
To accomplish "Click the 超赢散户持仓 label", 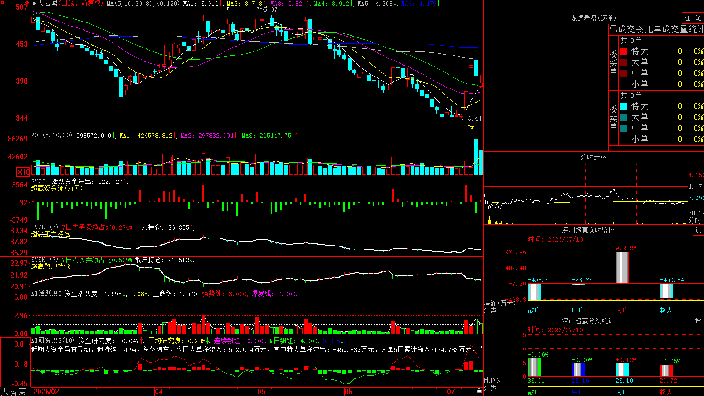I will pyautogui.click(x=51, y=266).
